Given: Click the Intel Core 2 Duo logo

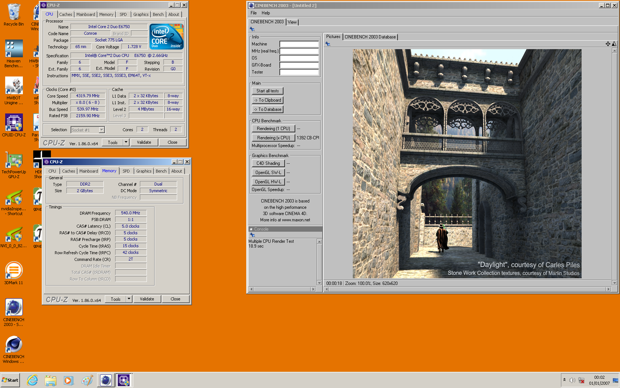Looking at the screenshot, I should click(x=167, y=37).
